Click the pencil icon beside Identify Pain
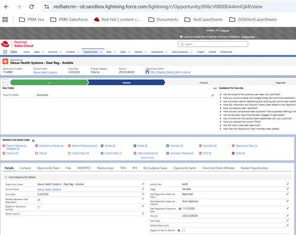This screenshot has height=235, width=296. (288, 184)
